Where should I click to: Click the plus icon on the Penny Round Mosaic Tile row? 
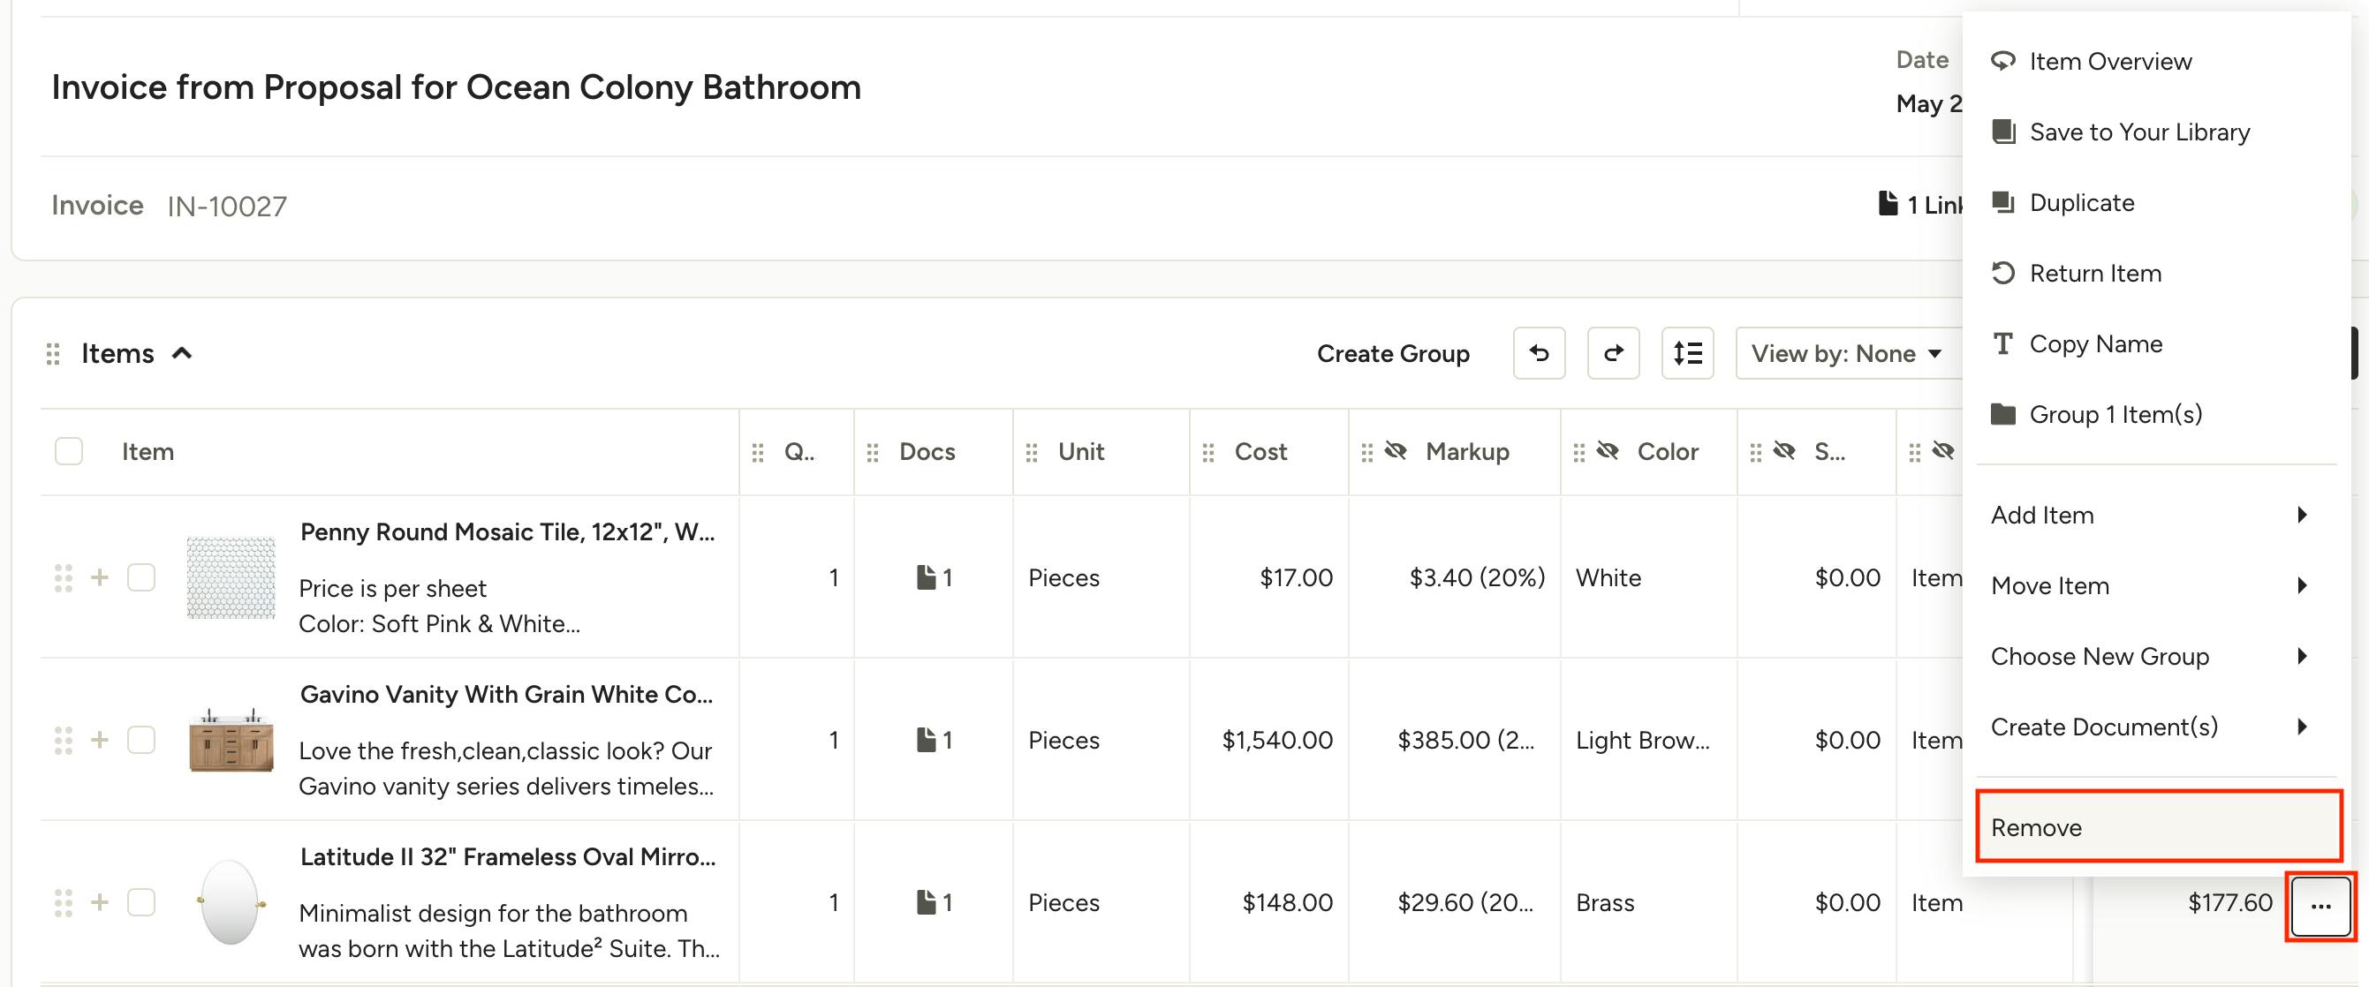pyautogui.click(x=99, y=577)
